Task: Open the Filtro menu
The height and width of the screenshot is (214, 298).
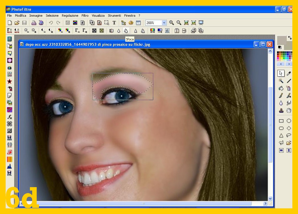Action: pos(85,16)
